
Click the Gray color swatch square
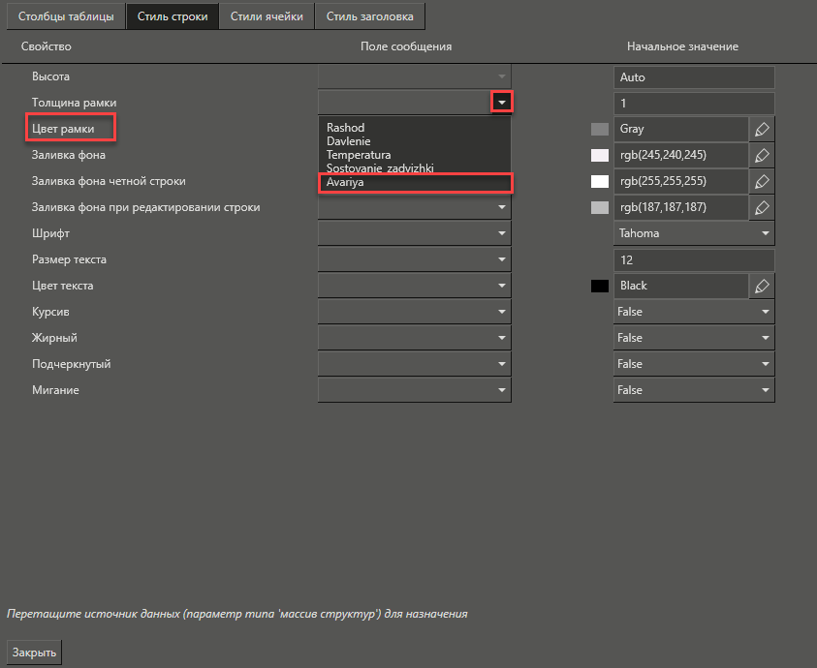point(599,129)
